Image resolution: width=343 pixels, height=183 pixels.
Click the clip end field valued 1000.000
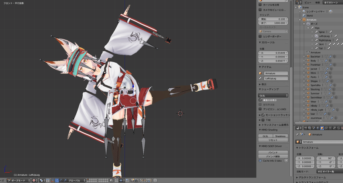click(x=273, y=23)
